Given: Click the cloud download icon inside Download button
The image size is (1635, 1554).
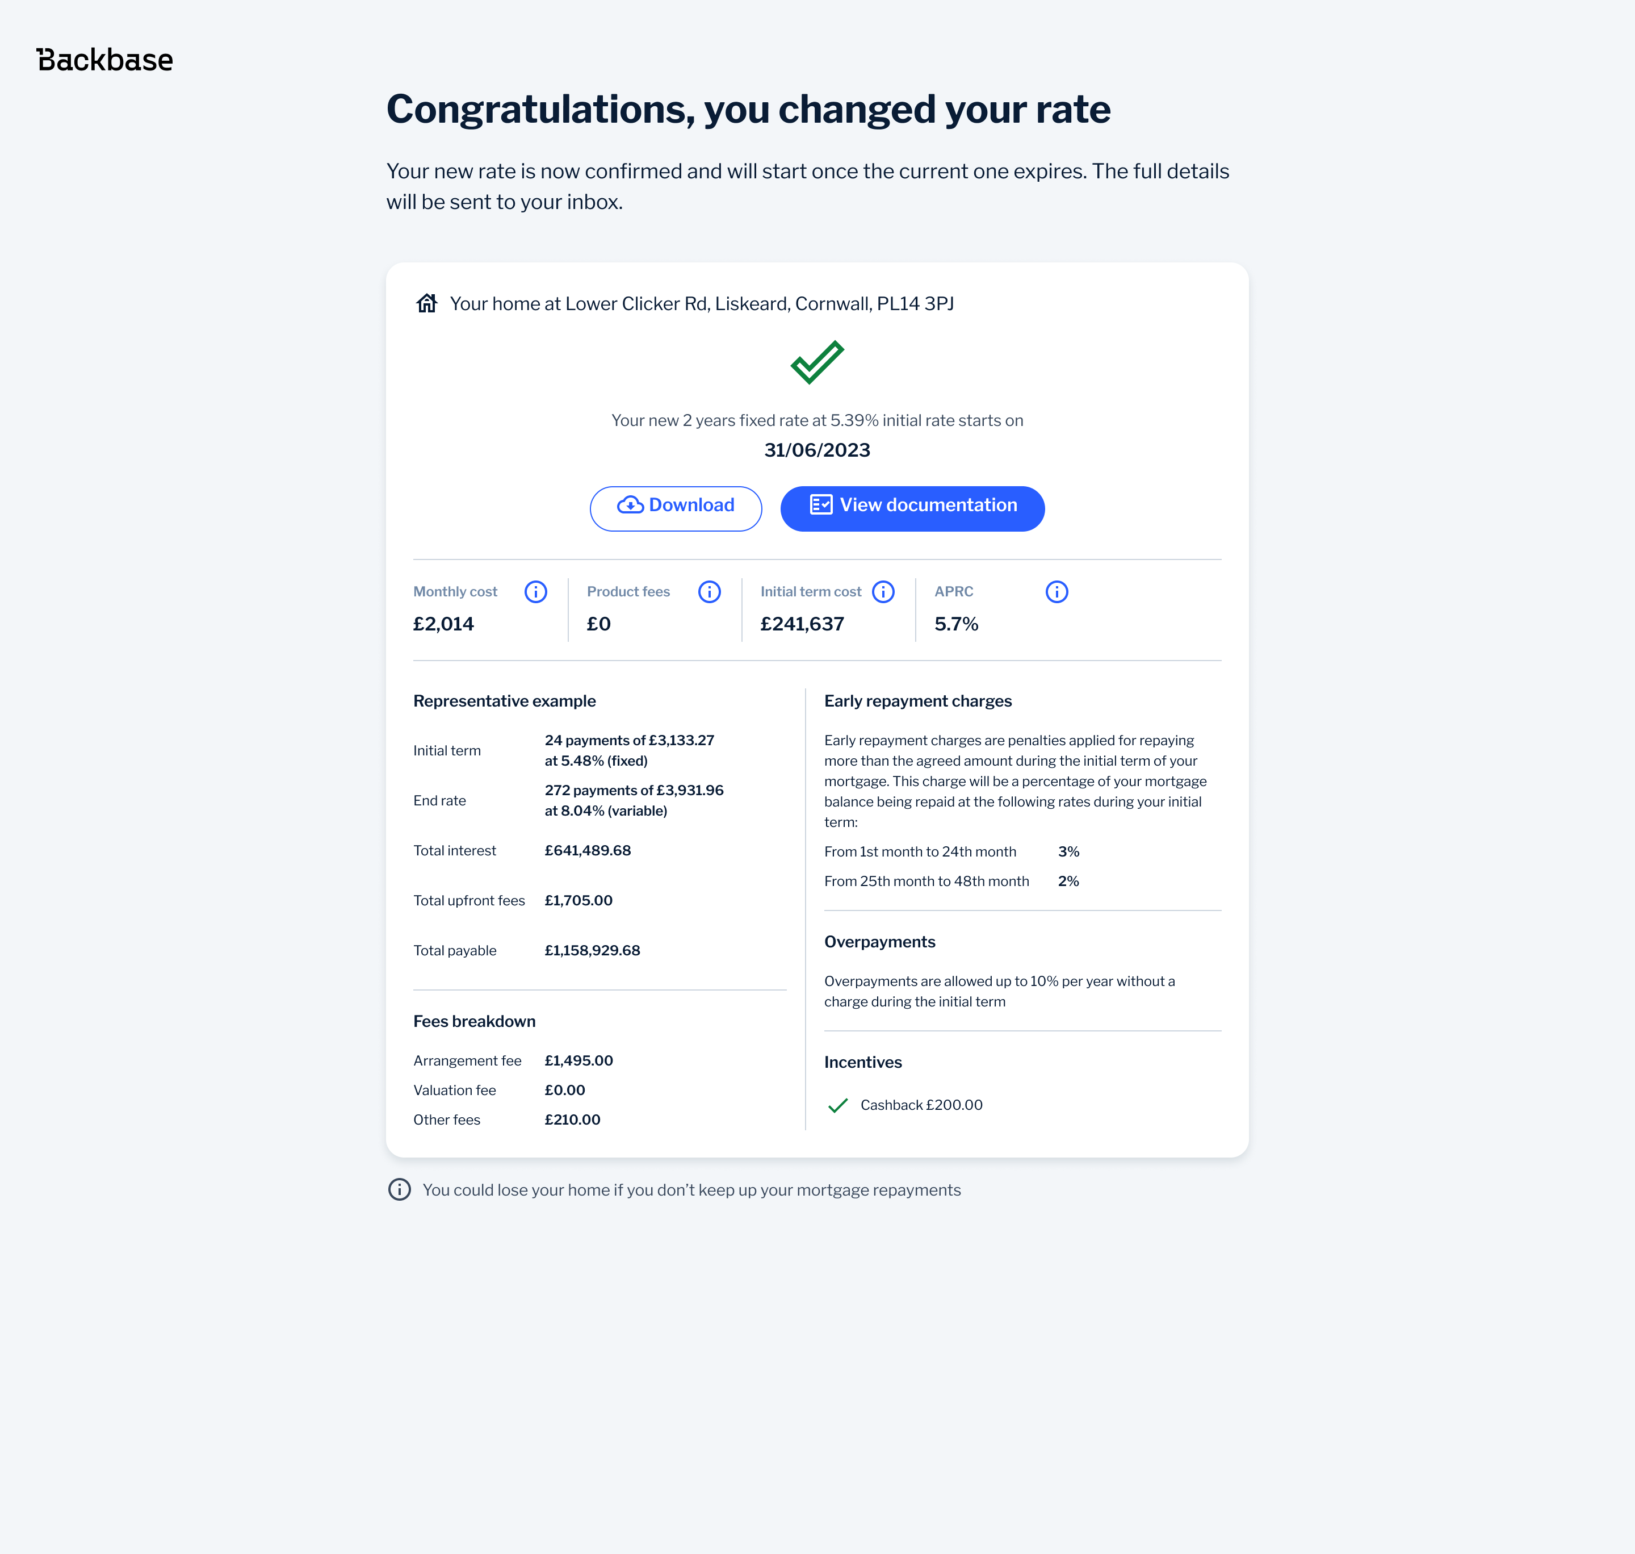Looking at the screenshot, I should point(630,506).
